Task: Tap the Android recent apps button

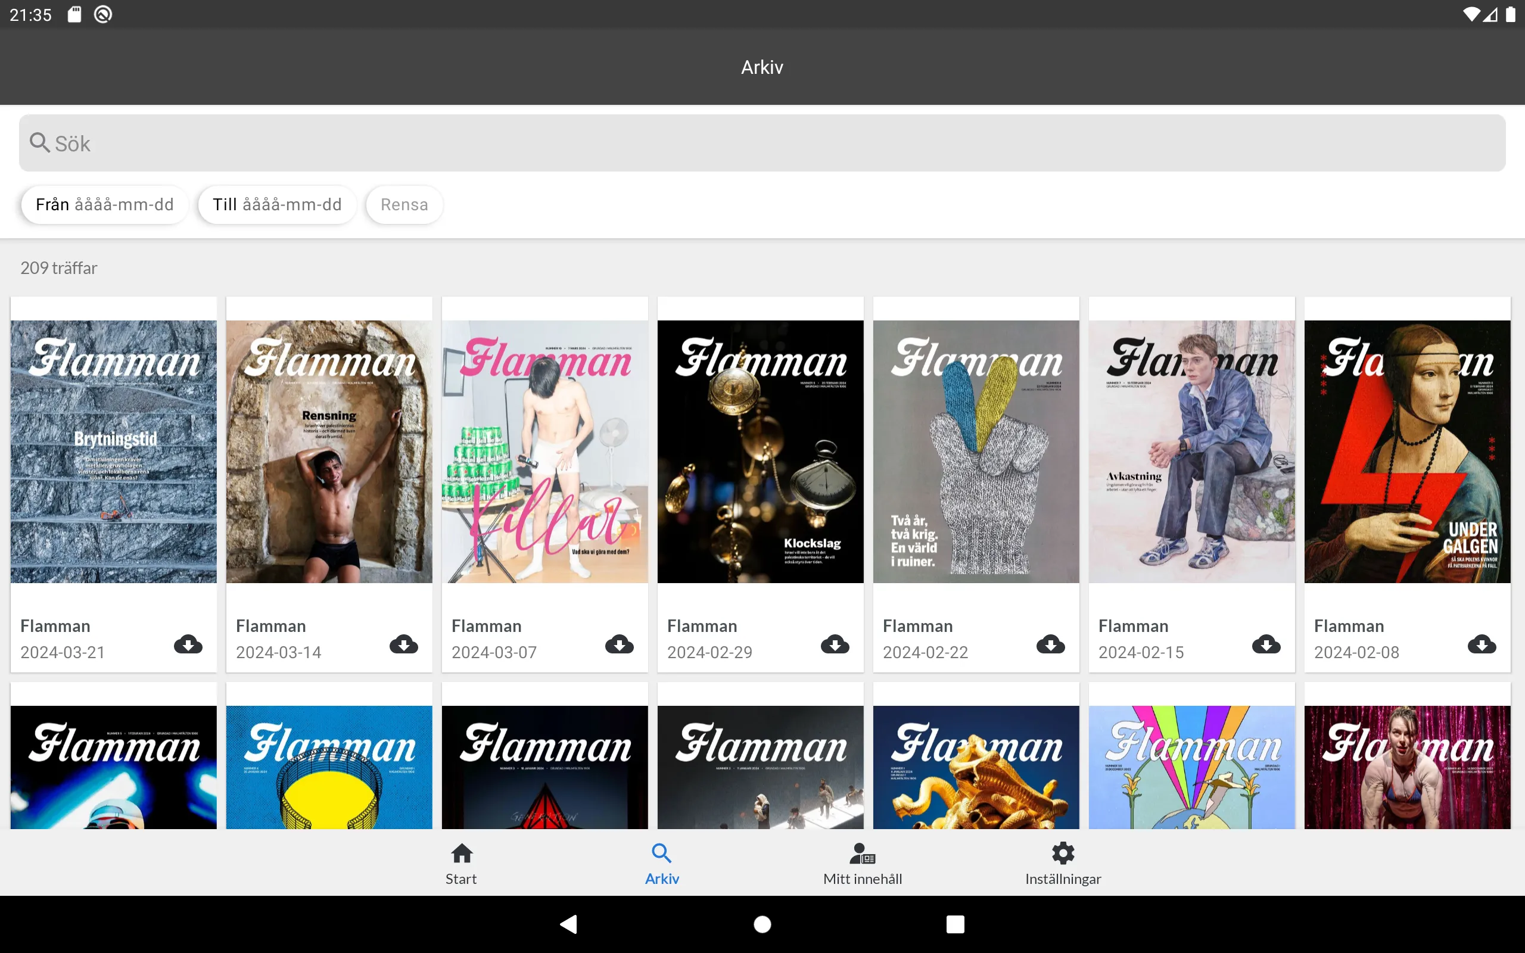Action: (x=956, y=924)
